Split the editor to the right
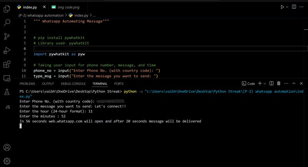308x167 pixels. 294,7
